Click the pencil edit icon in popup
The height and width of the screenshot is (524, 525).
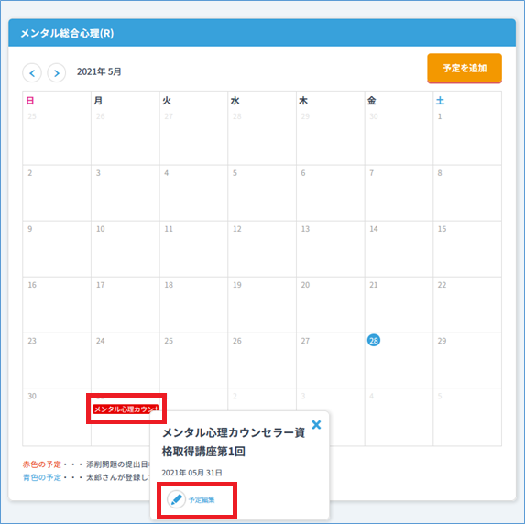177,499
